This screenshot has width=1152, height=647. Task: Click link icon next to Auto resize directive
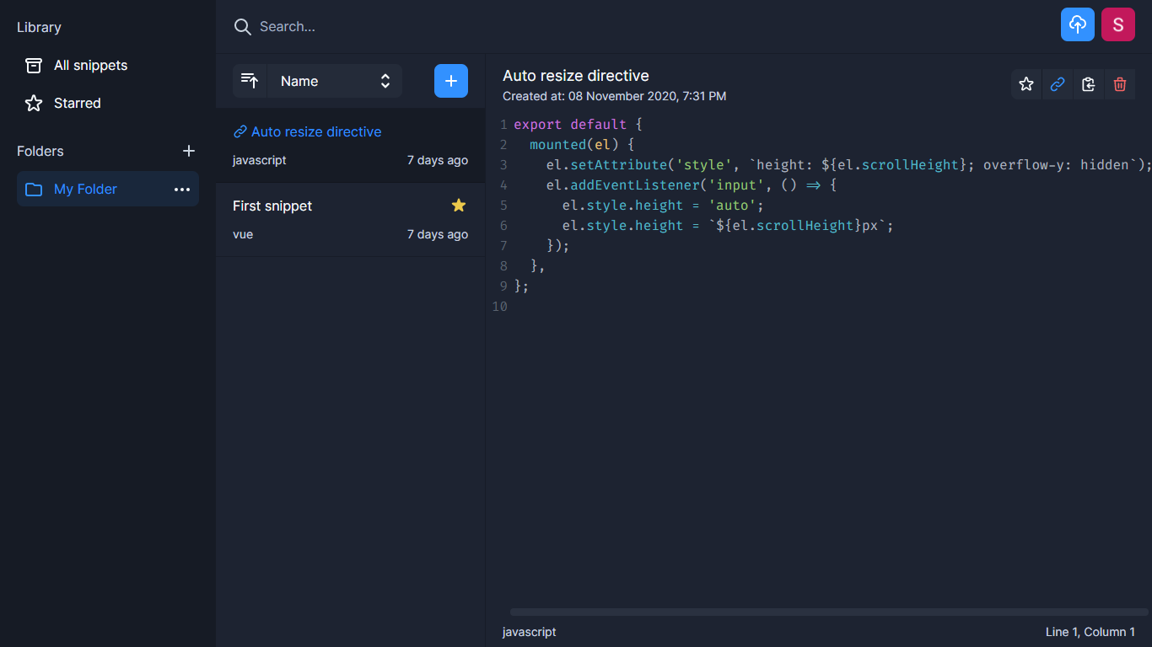[240, 132]
